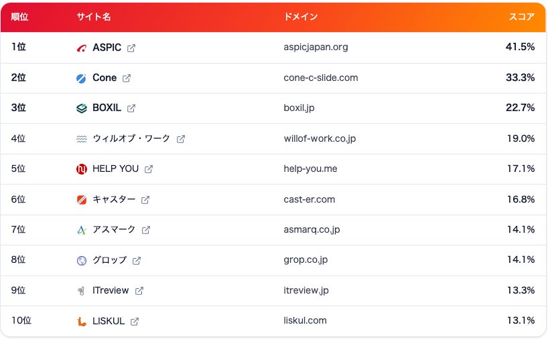Open ITreview external link icon
This screenshot has width=548, height=339.
coord(139,290)
